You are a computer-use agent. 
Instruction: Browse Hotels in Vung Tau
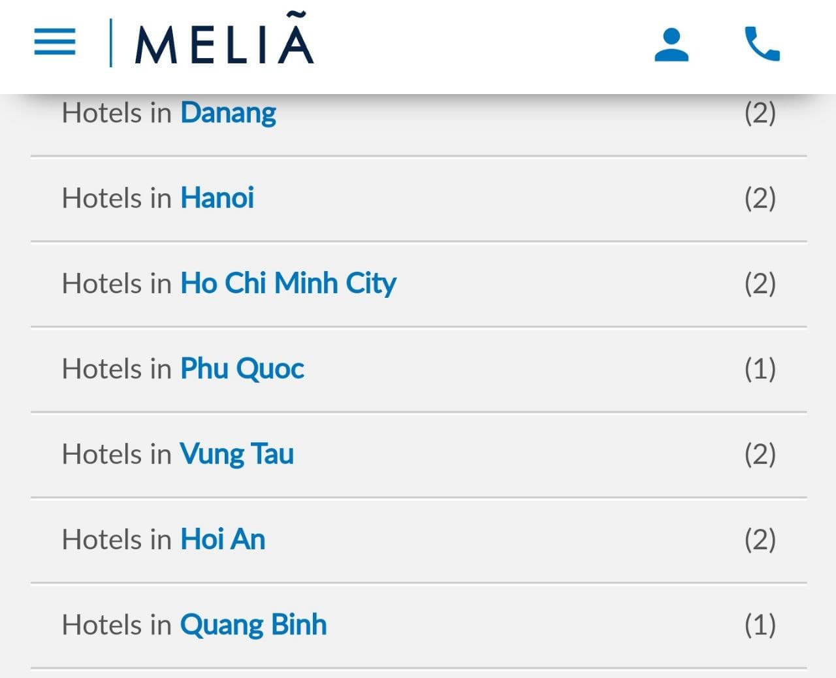236,454
